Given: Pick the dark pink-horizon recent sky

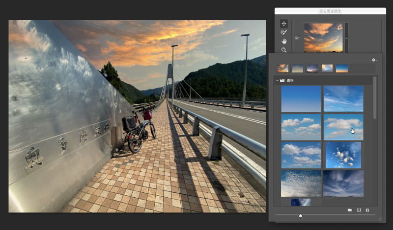Looking at the screenshot, I should click(x=312, y=68).
